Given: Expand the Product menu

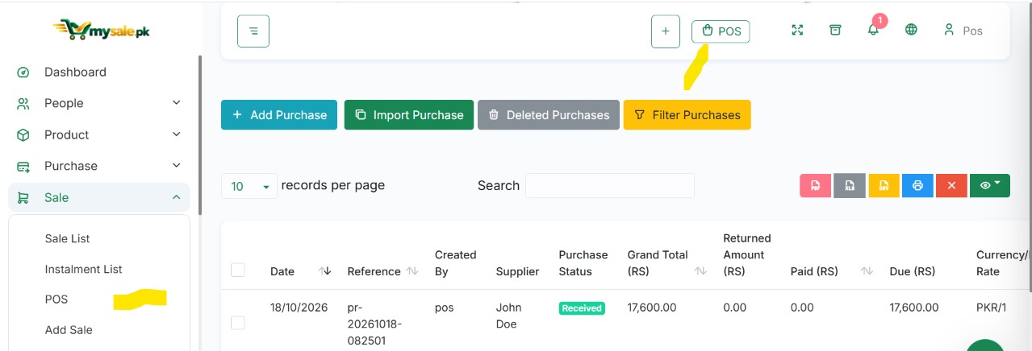Looking at the screenshot, I should (x=99, y=134).
